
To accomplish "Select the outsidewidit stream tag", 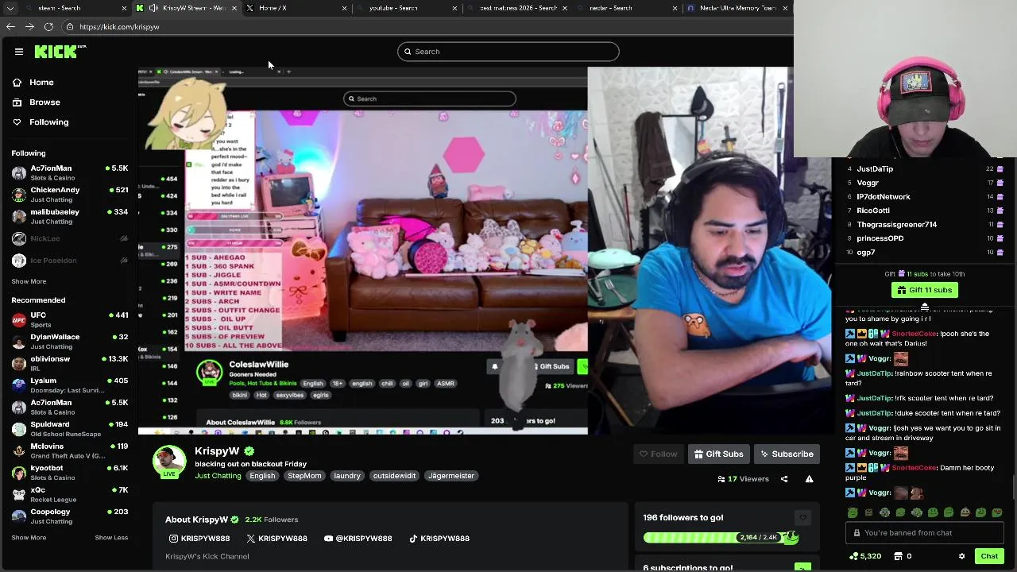I will [x=394, y=476].
